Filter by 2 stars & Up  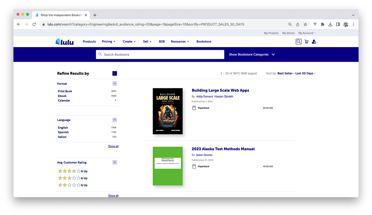[x=73, y=185]
